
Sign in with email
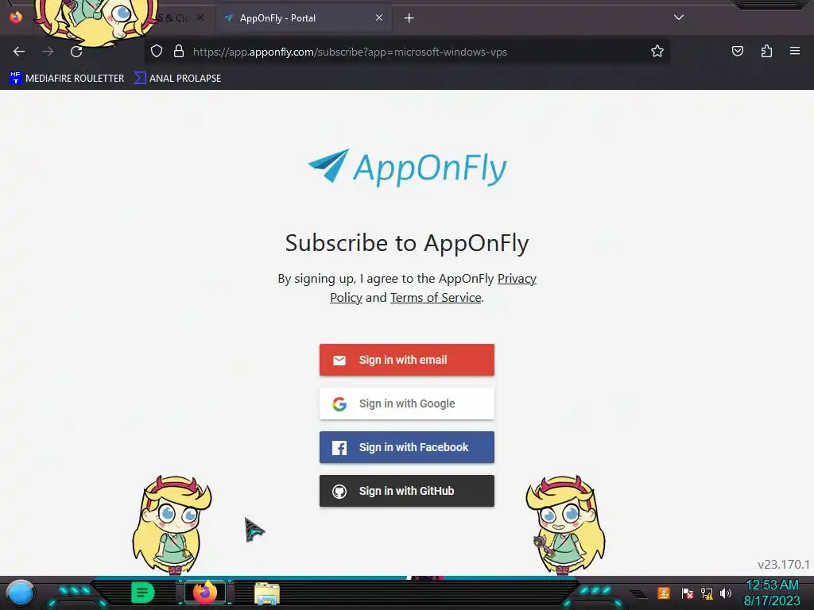coord(407,360)
